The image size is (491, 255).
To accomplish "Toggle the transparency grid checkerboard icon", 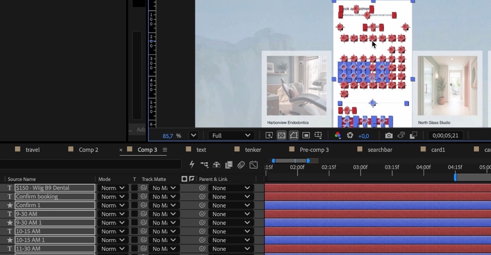I will [x=282, y=135].
